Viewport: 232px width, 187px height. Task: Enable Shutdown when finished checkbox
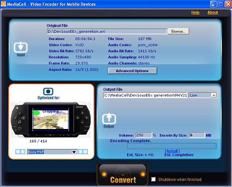tap(153, 179)
